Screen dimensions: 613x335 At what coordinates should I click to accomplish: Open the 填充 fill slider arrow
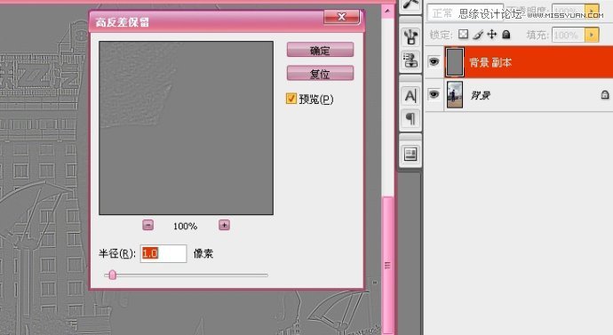592,35
